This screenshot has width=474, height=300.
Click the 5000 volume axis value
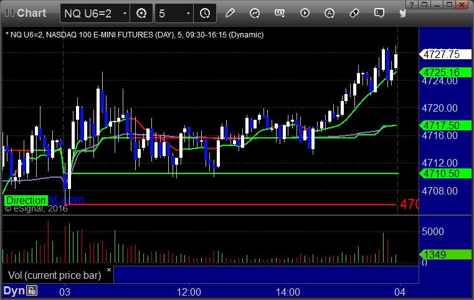[x=433, y=231]
